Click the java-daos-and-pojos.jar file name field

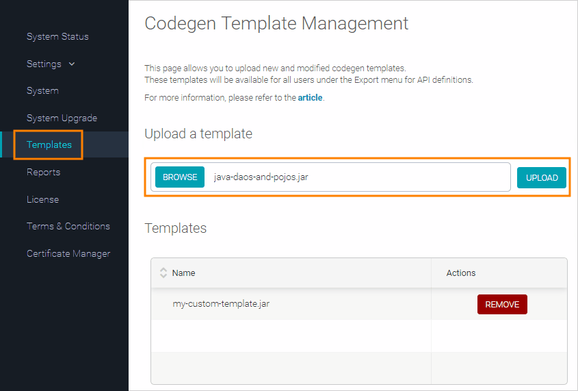(356, 177)
